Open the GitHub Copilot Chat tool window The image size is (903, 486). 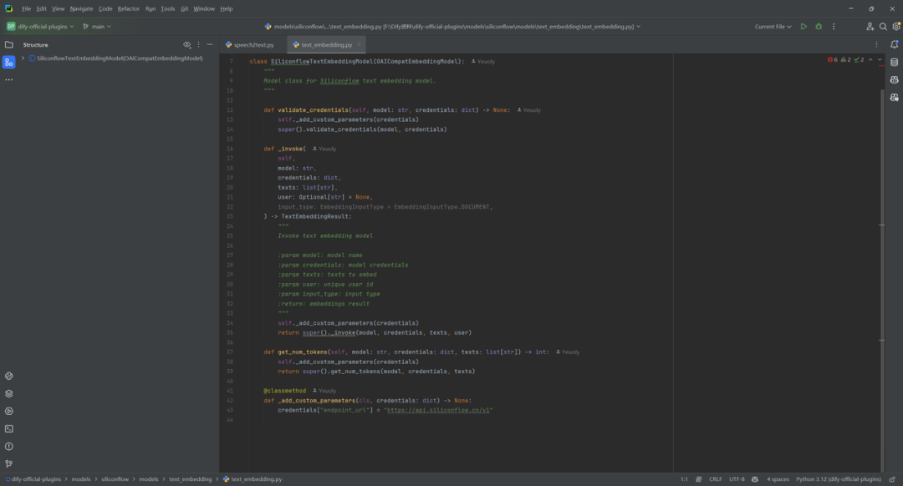coord(895,98)
